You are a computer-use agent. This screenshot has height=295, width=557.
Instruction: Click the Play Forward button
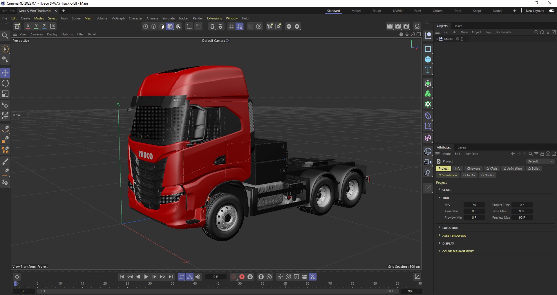(x=146, y=277)
